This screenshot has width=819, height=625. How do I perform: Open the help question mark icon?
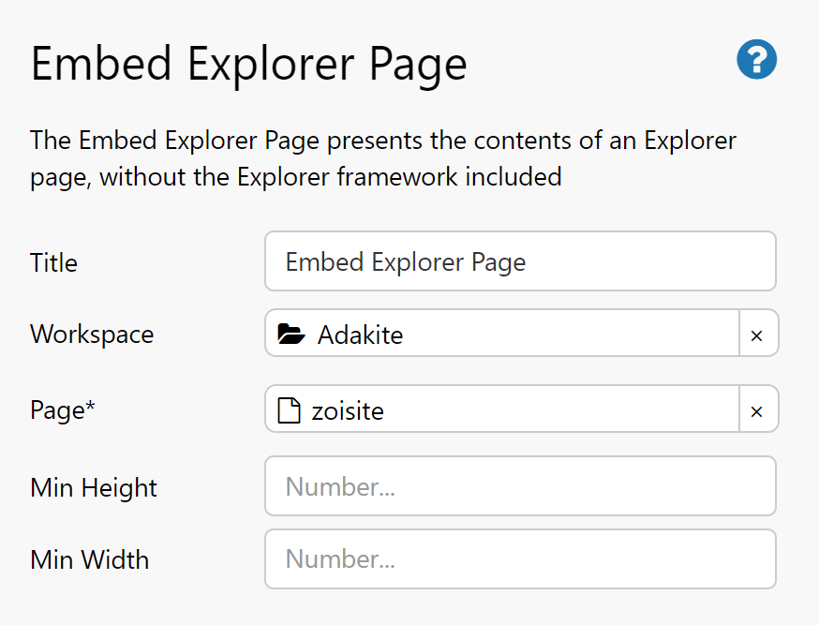pos(756,60)
